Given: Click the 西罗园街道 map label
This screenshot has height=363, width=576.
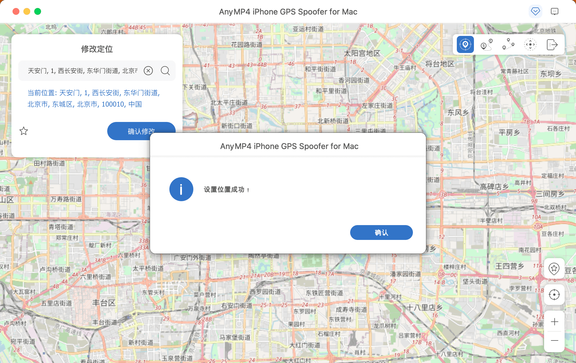Looking at the screenshot, I should [x=265, y=292].
